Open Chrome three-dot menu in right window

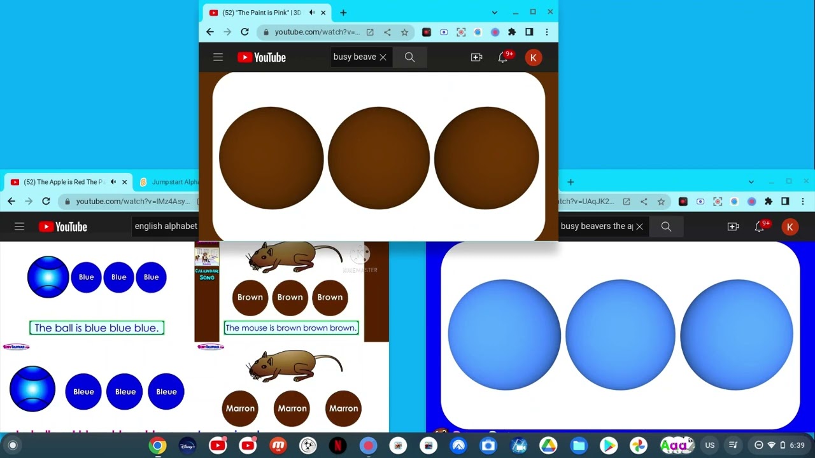pyautogui.click(x=803, y=201)
